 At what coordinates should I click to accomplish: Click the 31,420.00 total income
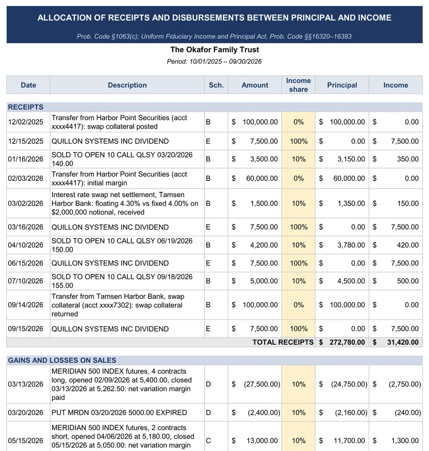click(403, 342)
